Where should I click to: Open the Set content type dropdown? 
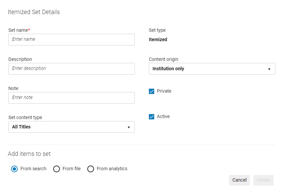coord(71,127)
